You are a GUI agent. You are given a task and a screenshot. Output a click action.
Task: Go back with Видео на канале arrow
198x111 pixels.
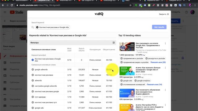[5, 21]
